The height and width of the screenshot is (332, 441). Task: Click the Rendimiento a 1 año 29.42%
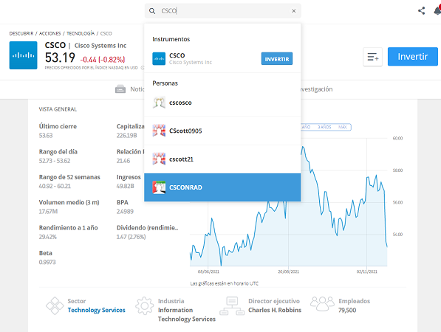pos(48,237)
